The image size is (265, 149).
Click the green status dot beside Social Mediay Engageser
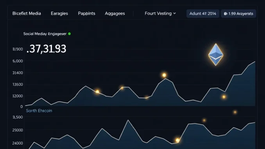pos(69,34)
